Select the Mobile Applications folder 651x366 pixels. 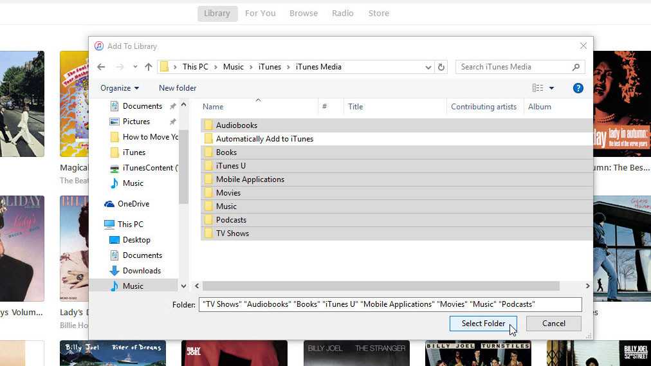tap(396, 179)
